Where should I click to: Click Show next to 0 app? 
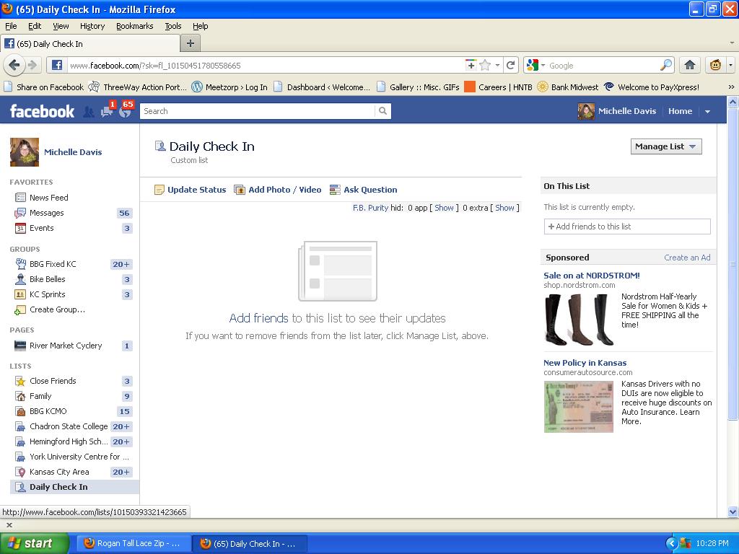pos(444,208)
